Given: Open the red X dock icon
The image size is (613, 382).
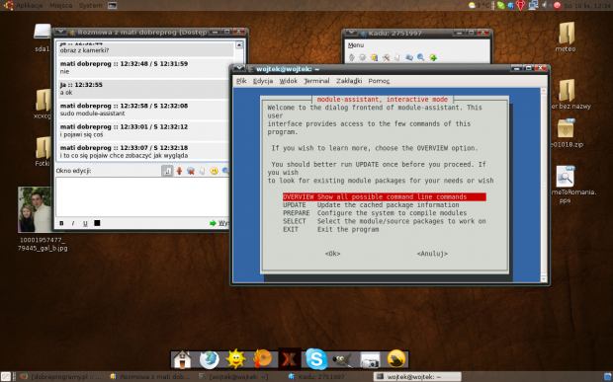Looking at the screenshot, I should point(290,359).
